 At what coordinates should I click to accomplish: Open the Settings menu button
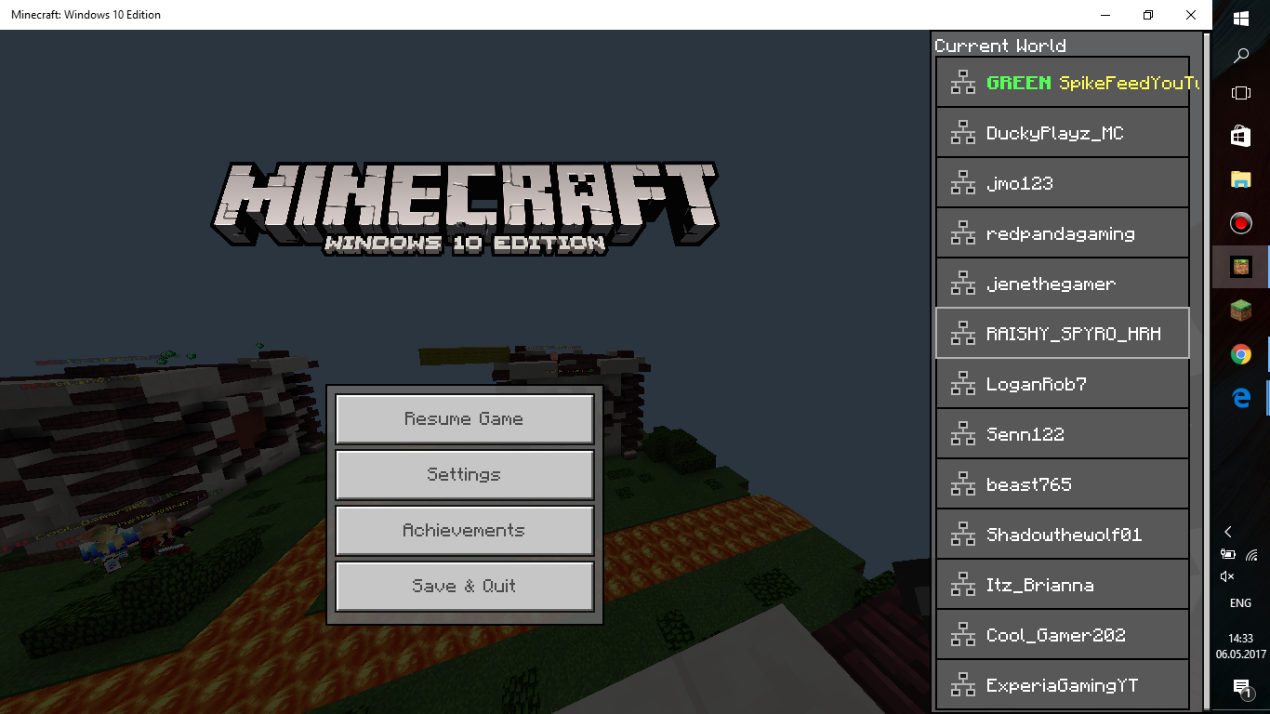click(x=464, y=475)
